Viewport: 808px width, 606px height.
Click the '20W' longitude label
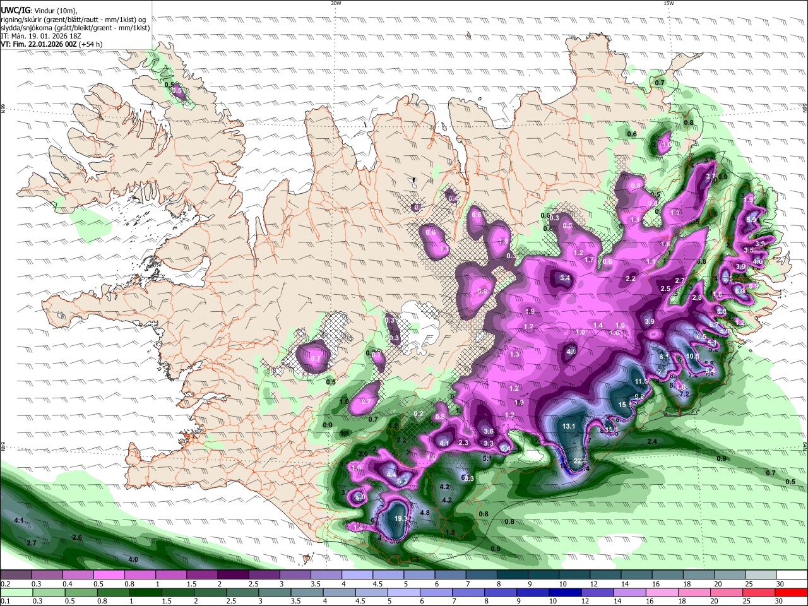click(336, 3)
